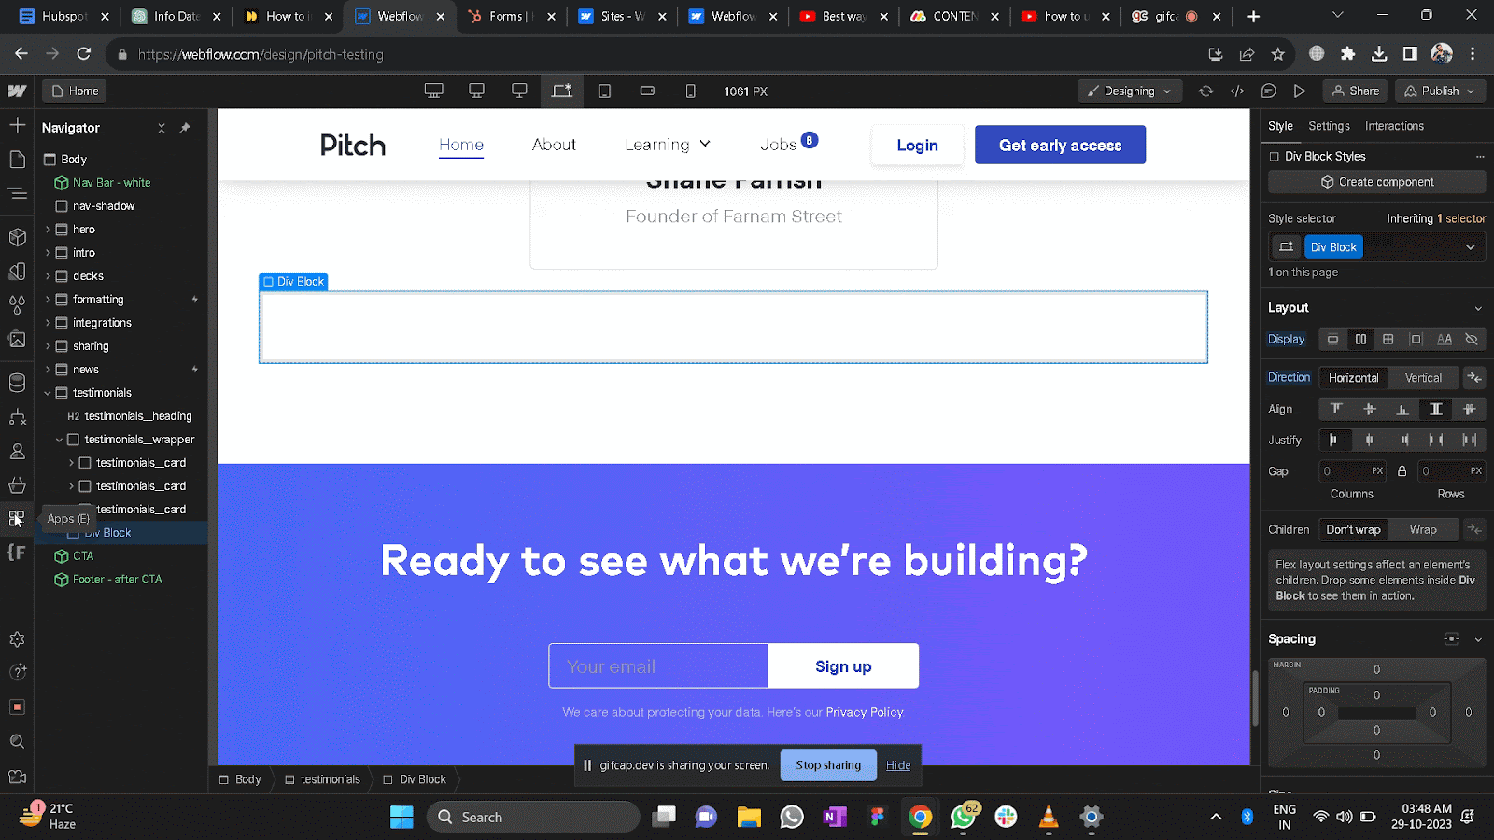Switch to the Style tab
Viewport: 1494px width, 840px height.
point(1280,126)
